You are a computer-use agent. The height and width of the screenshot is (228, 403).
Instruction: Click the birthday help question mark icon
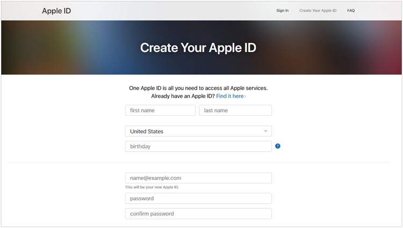point(278,146)
